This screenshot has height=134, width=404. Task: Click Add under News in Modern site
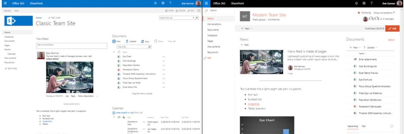[245, 45]
